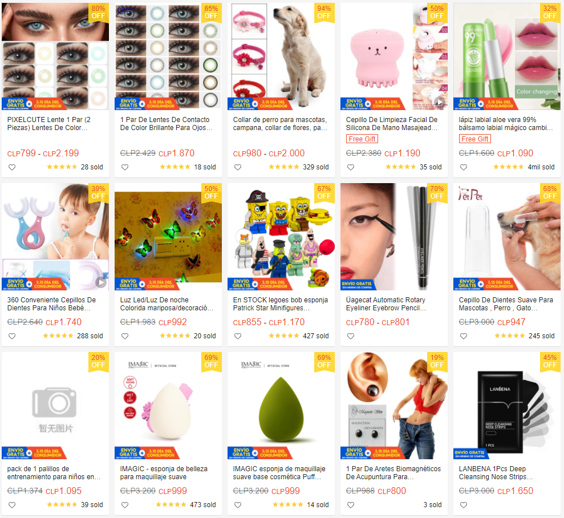Add aloe vera lip balm to wishlist
The width and height of the screenshot is (564, 518).
coord(464,167)
